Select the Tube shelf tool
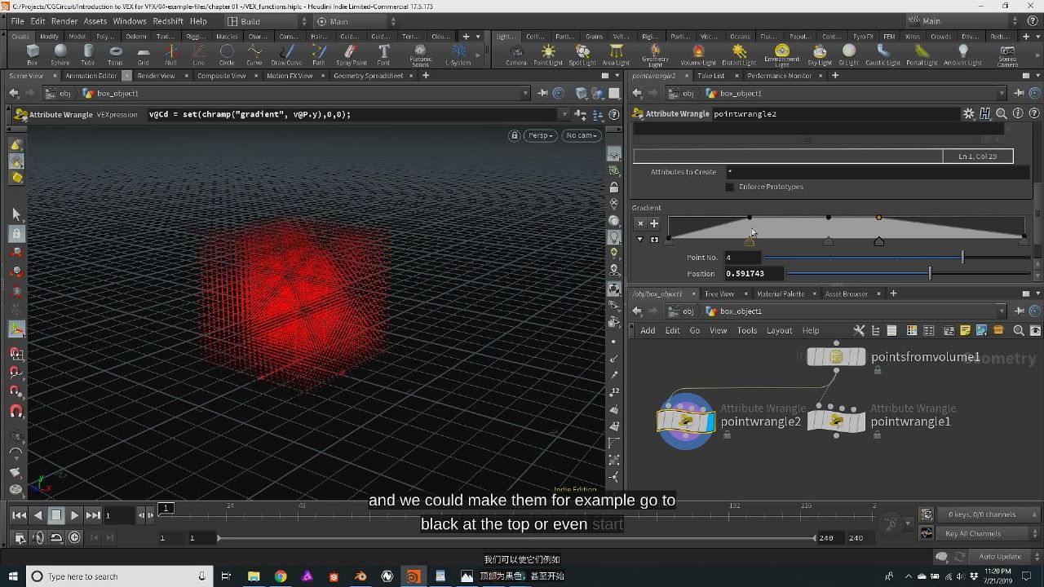The height and width of the screenshot is (587, 1044). point(88,54)
